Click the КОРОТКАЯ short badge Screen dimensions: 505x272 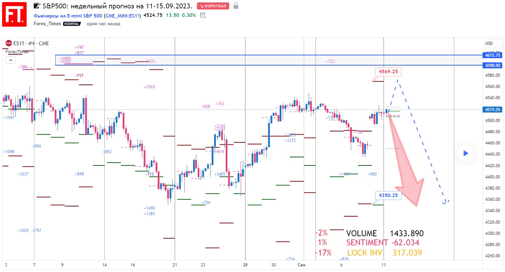(x=213, y=6)
